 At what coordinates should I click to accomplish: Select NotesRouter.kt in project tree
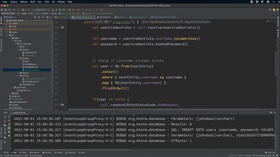pos(30,82)
